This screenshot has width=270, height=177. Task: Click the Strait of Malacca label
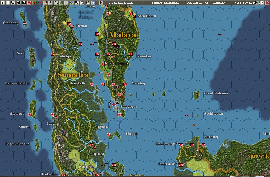tap(86, 14)
